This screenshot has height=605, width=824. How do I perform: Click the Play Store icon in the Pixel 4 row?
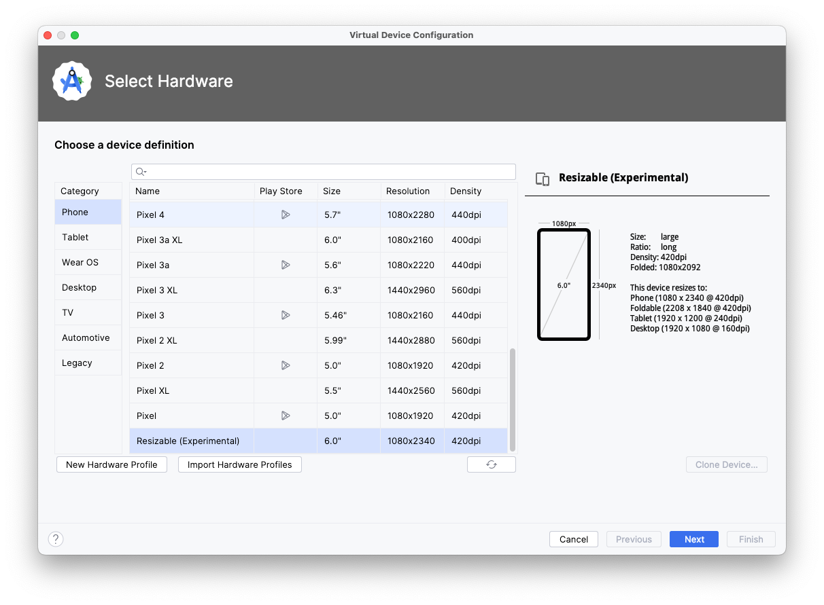(x=286, y=215)
